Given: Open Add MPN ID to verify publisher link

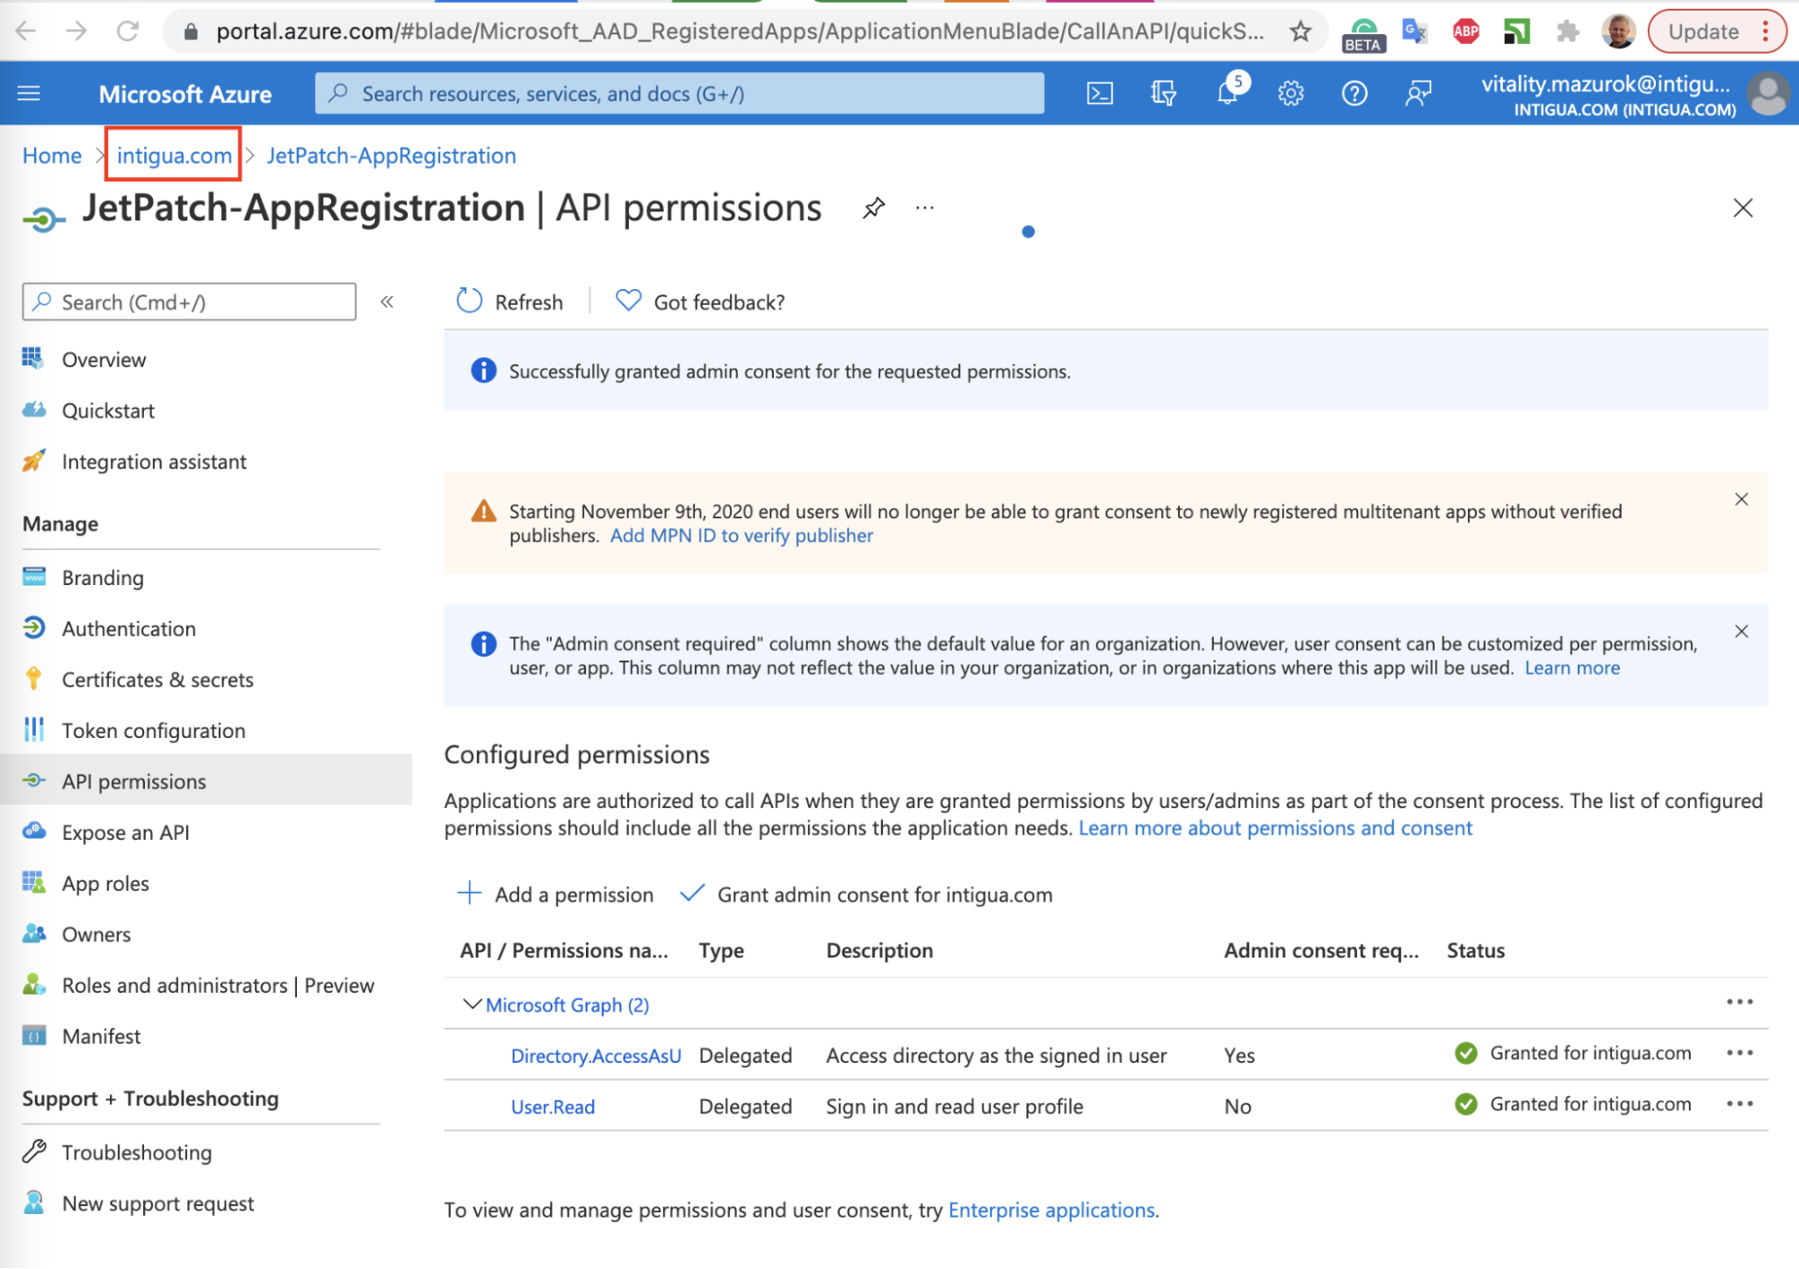Looking at the screenshot, I should pos(741,535).
